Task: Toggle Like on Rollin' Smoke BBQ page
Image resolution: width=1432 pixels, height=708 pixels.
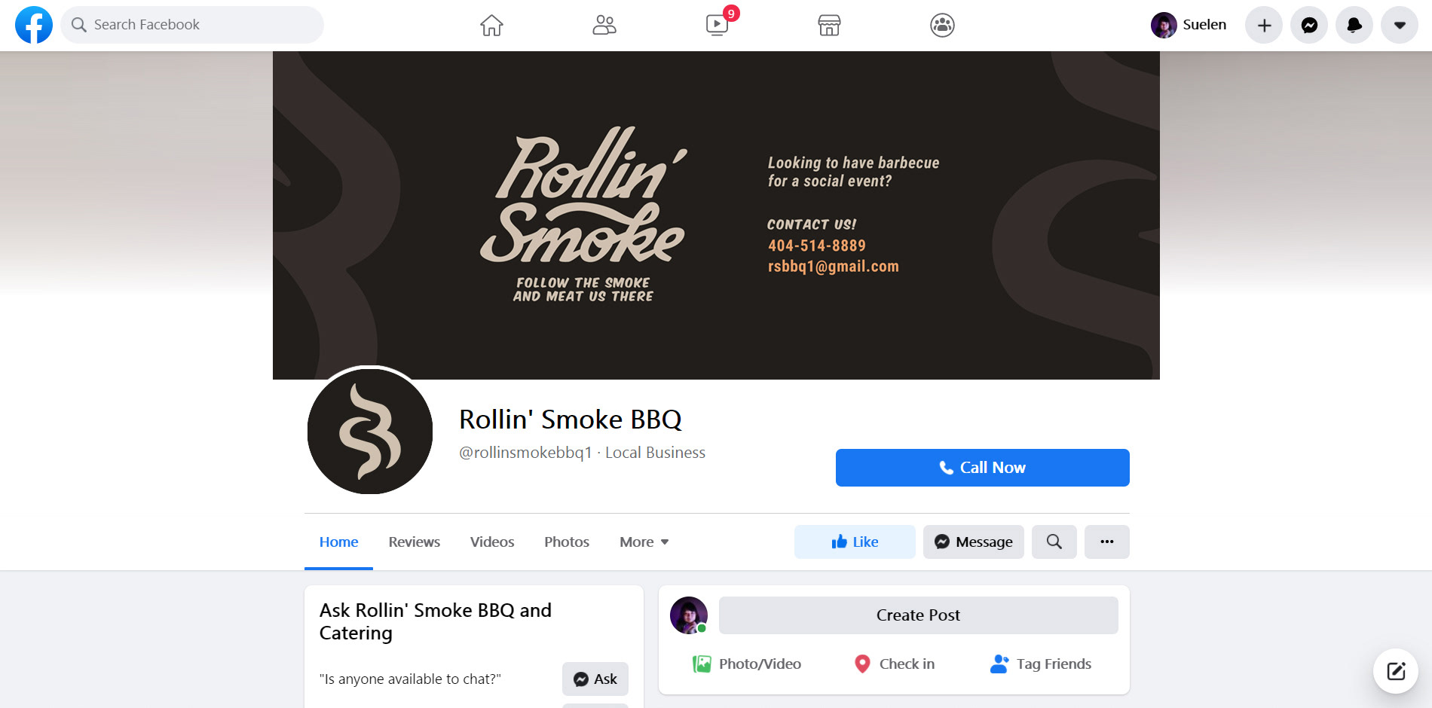Action: 855,542
